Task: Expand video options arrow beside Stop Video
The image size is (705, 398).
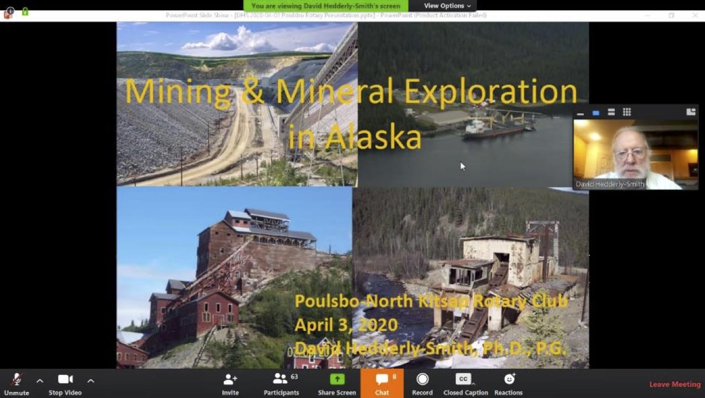Action: pos(91,380)
